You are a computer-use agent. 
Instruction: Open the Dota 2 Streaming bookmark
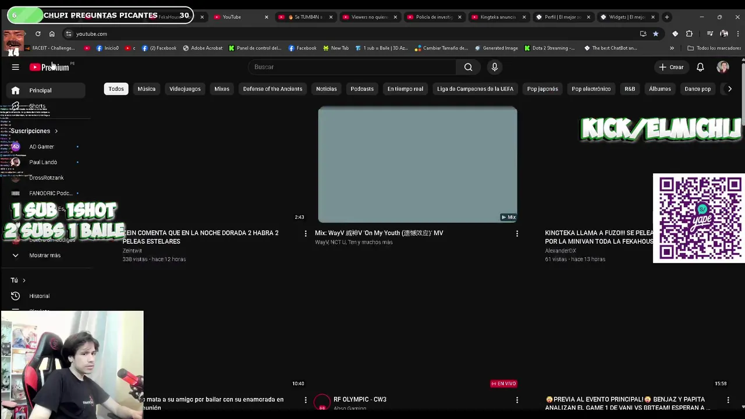(550, 48)
